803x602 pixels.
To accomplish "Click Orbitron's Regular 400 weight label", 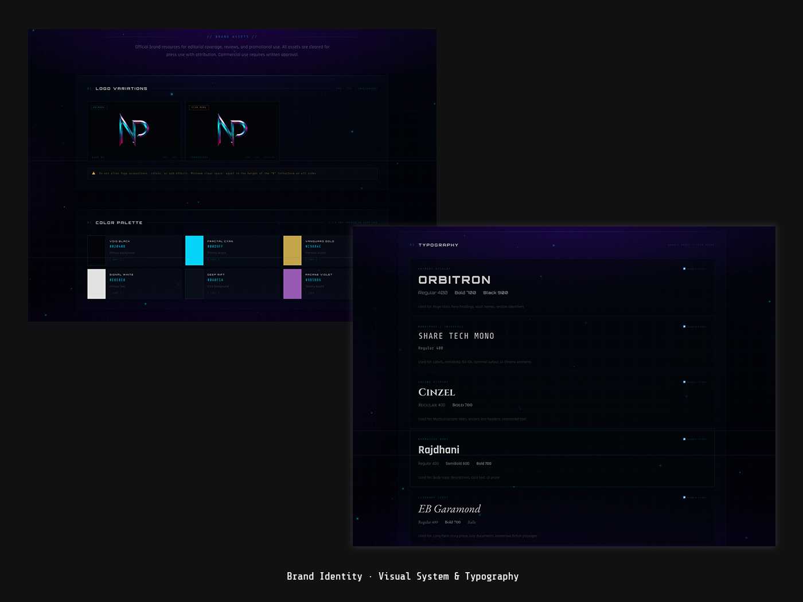I will coord(433,293).
